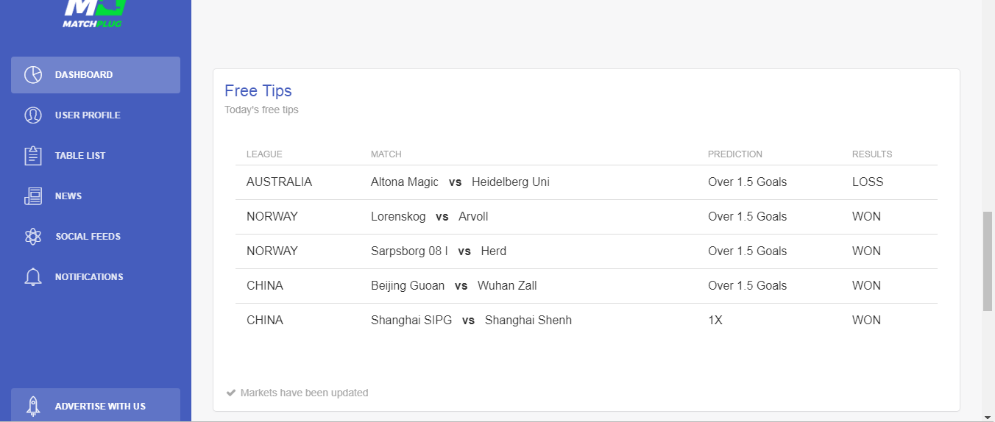995x422 pixels.
Task: Click the Notifications bell icon
Action: point(33,277)
